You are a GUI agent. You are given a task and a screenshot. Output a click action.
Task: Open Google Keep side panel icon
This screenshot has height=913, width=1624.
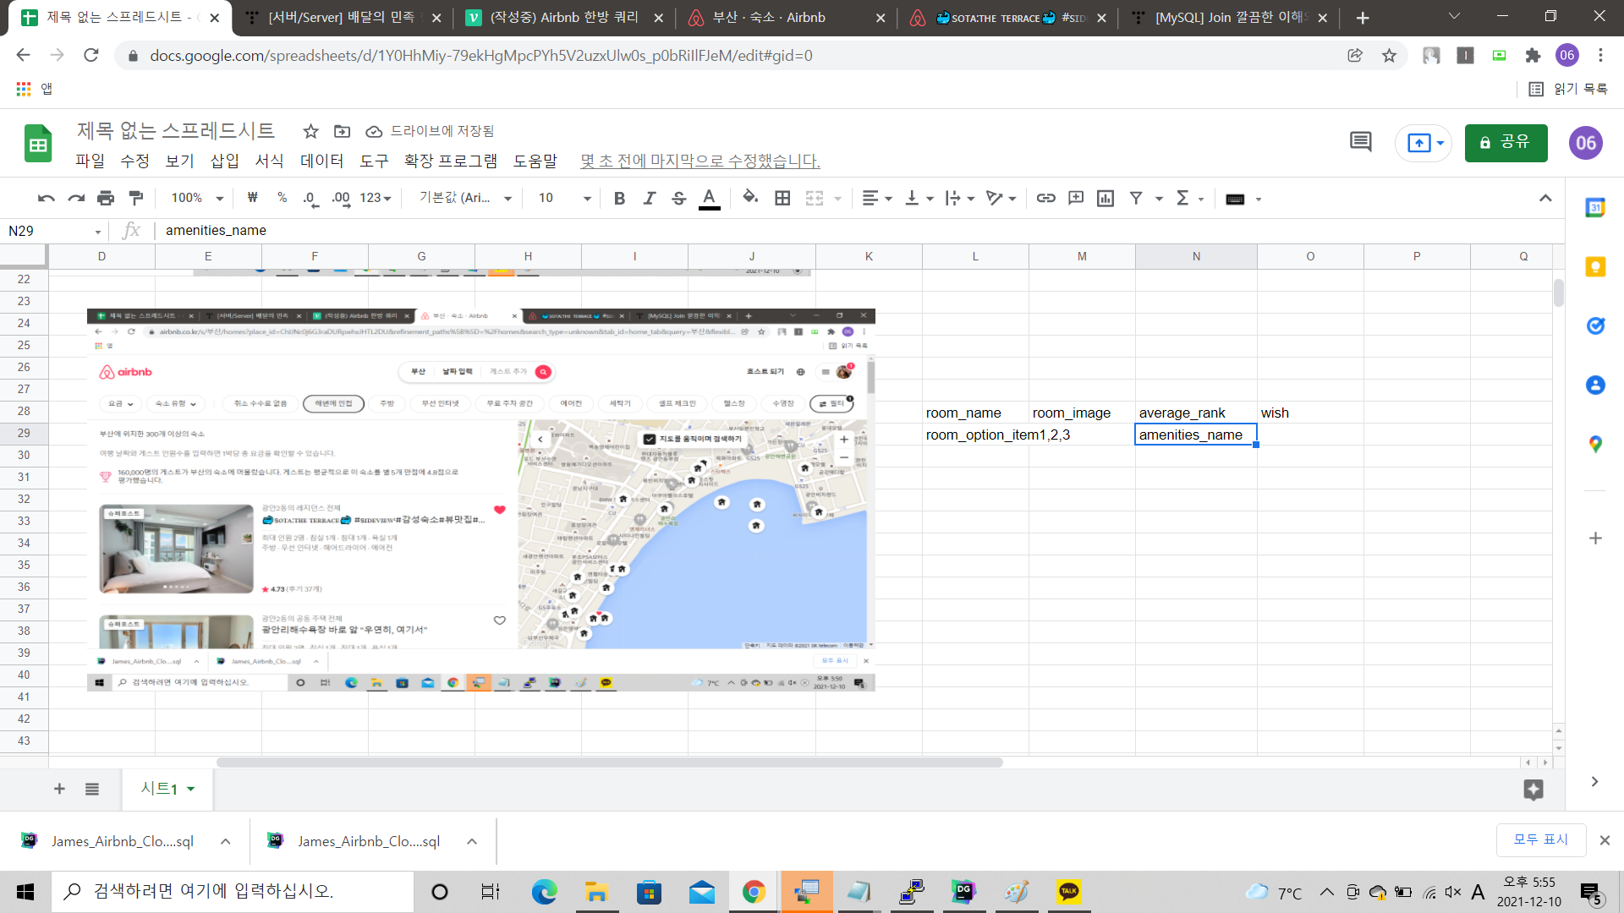click(x=1595, y=267)
